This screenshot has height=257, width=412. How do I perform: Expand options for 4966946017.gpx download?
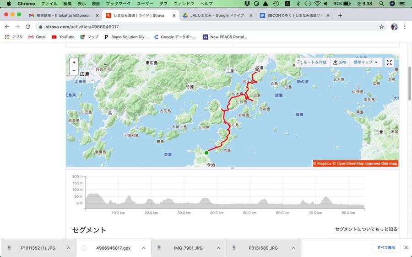click(143, 248)
